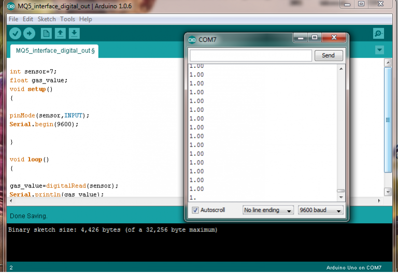Expand the No line ending dropdown
The width and height of the screenshot is (398, 273).
268,210
